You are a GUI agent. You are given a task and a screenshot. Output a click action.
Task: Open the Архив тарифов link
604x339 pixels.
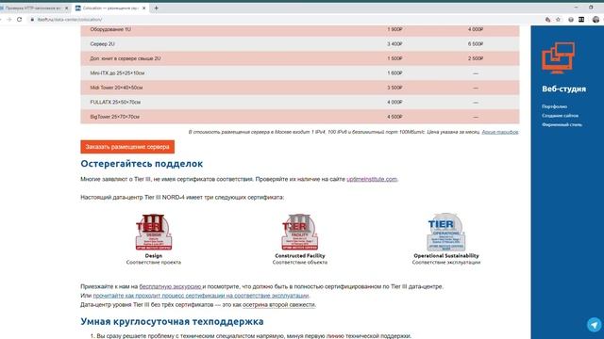point(500,132)
